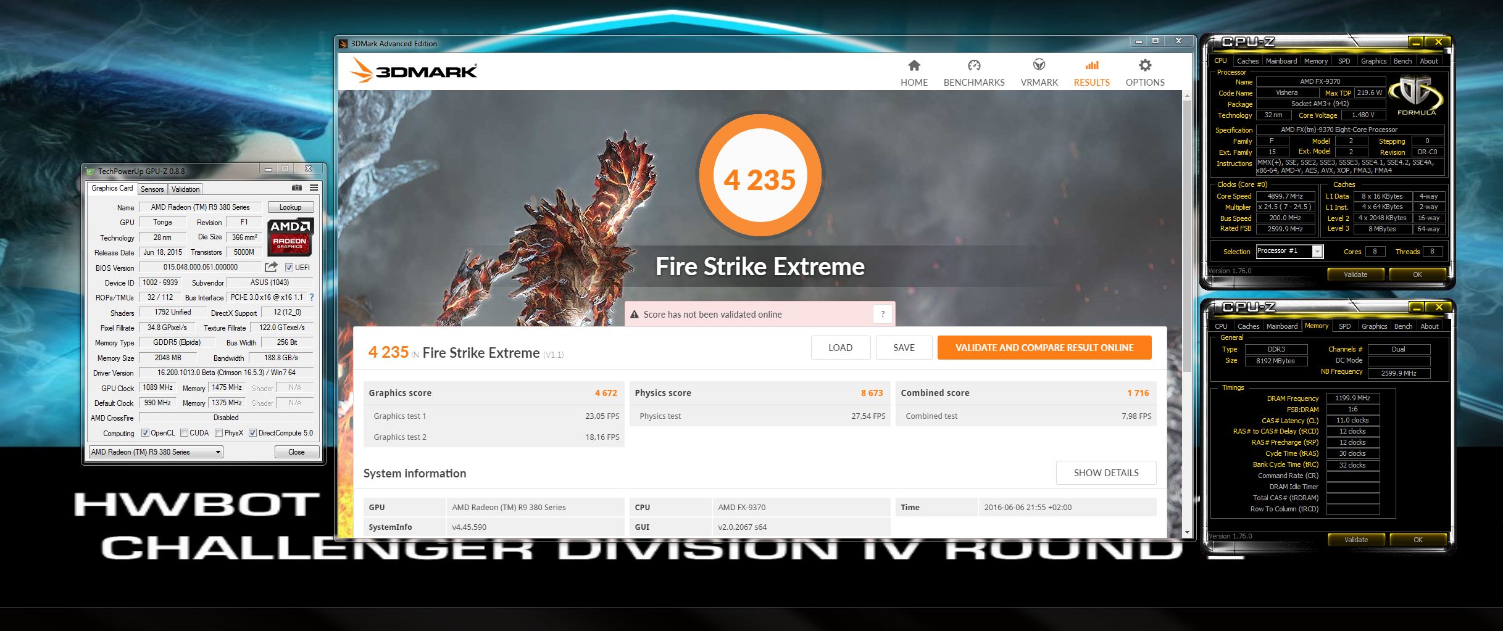Click the Core Speed 4899.7 MHz value

tap(1285, 196)
